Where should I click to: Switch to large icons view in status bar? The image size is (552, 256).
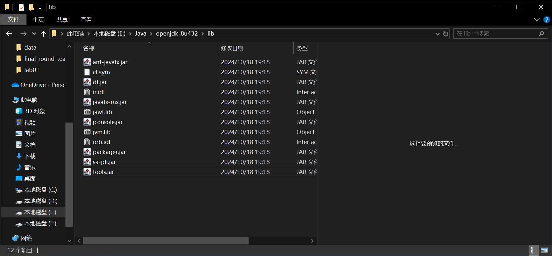(544, 250)
